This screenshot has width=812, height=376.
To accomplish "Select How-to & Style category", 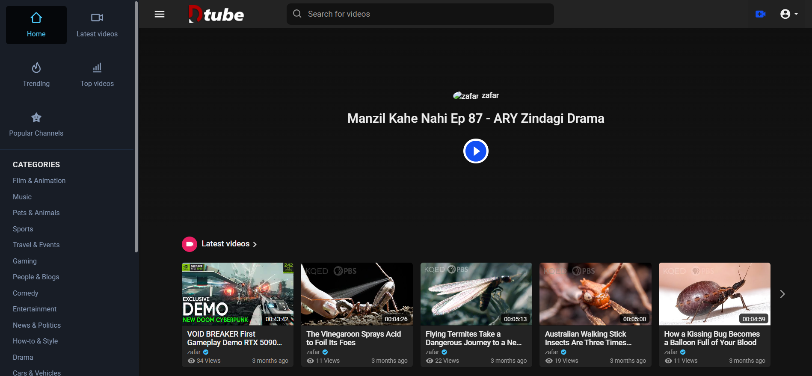I will point(36,341).
